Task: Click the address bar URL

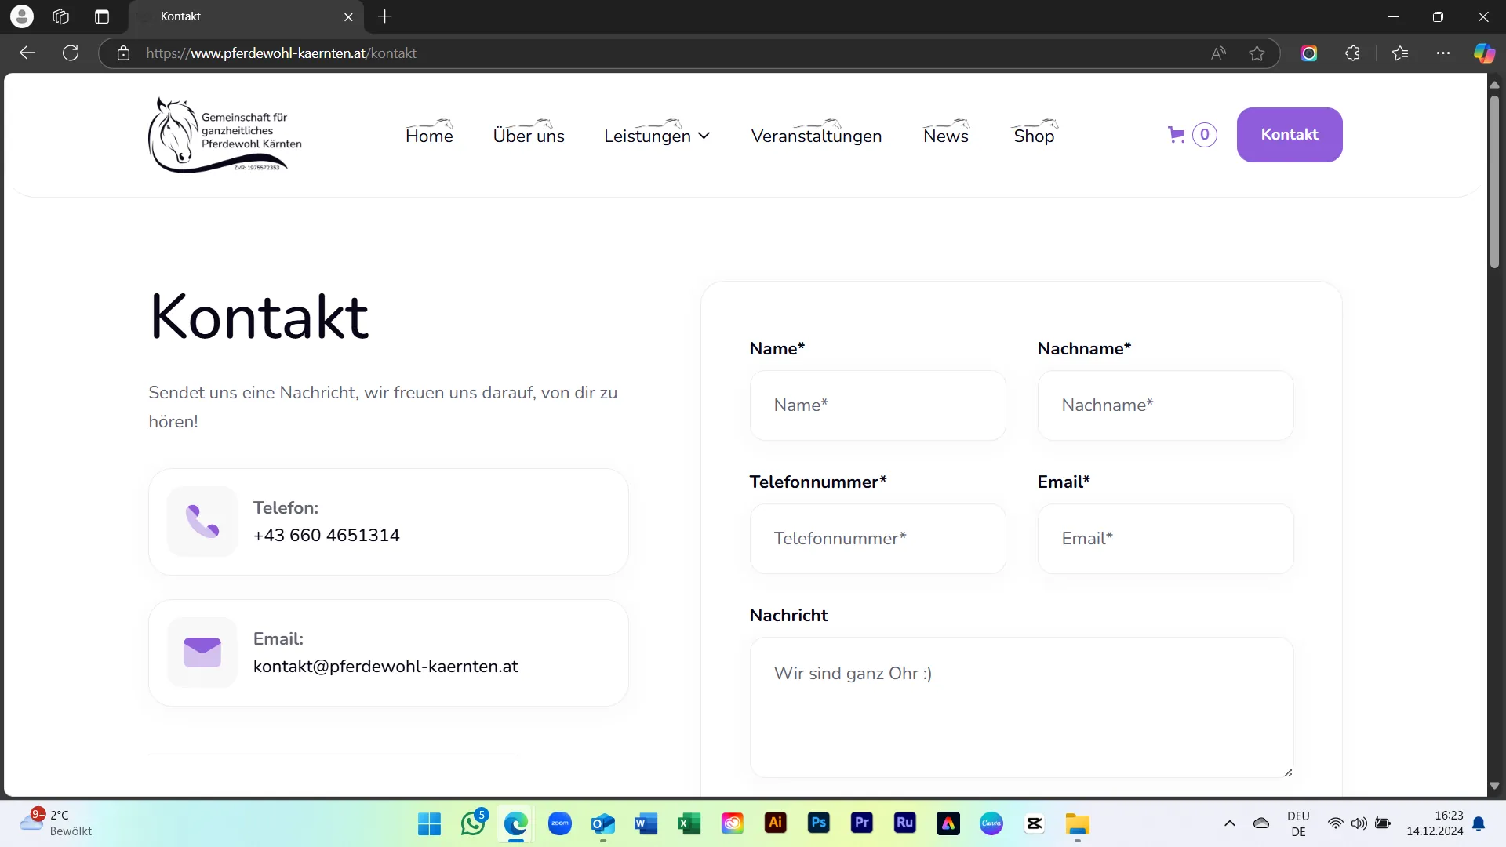Action: (281, 53)
